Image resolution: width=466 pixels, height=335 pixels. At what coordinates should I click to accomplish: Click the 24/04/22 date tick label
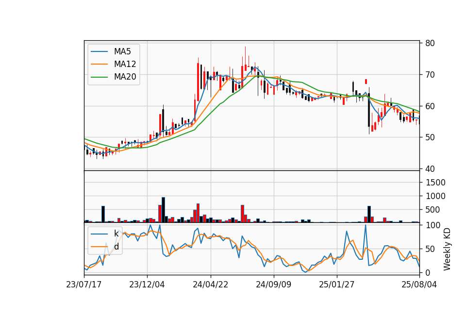[210, 285]
